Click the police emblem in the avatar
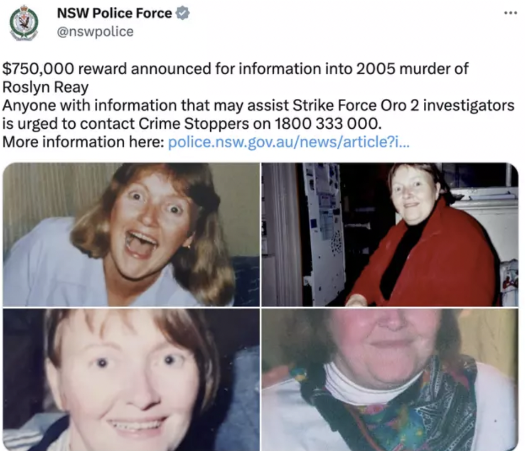 [x=24, y=22]
